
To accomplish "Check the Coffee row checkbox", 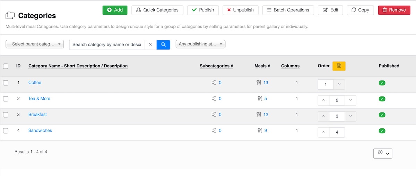I will (6, 83).
